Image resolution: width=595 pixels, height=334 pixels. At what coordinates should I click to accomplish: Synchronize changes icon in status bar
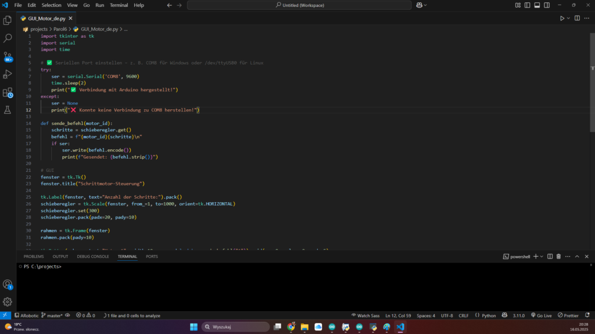point(67,315)
